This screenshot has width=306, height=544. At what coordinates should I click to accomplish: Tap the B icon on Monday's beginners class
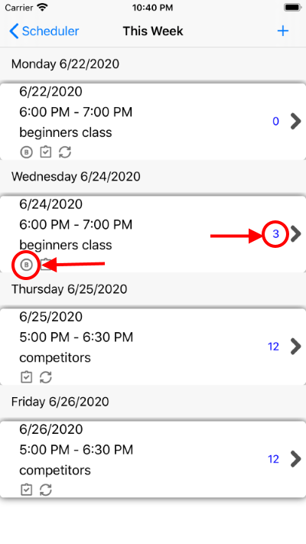26,152
